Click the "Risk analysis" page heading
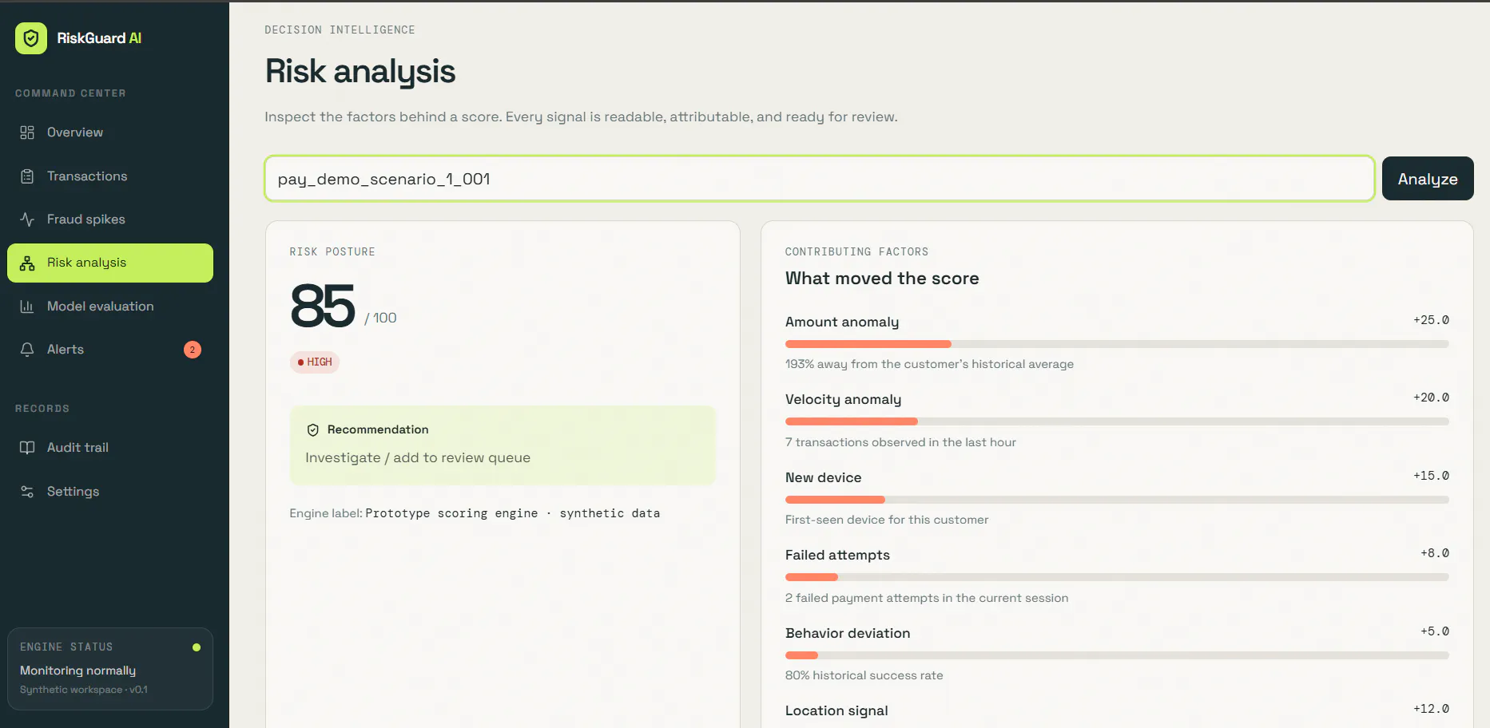This screenshot has height=728, width=1490. click(360, 72)
